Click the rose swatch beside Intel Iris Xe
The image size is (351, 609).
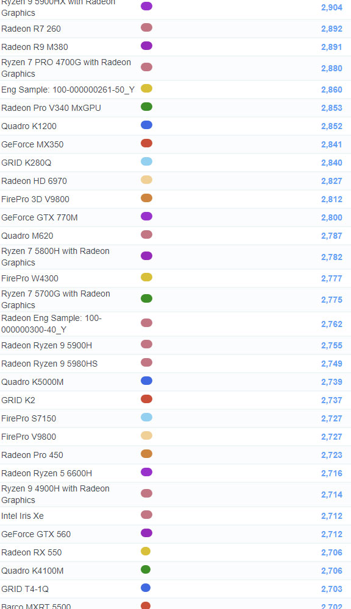point(146,515)
